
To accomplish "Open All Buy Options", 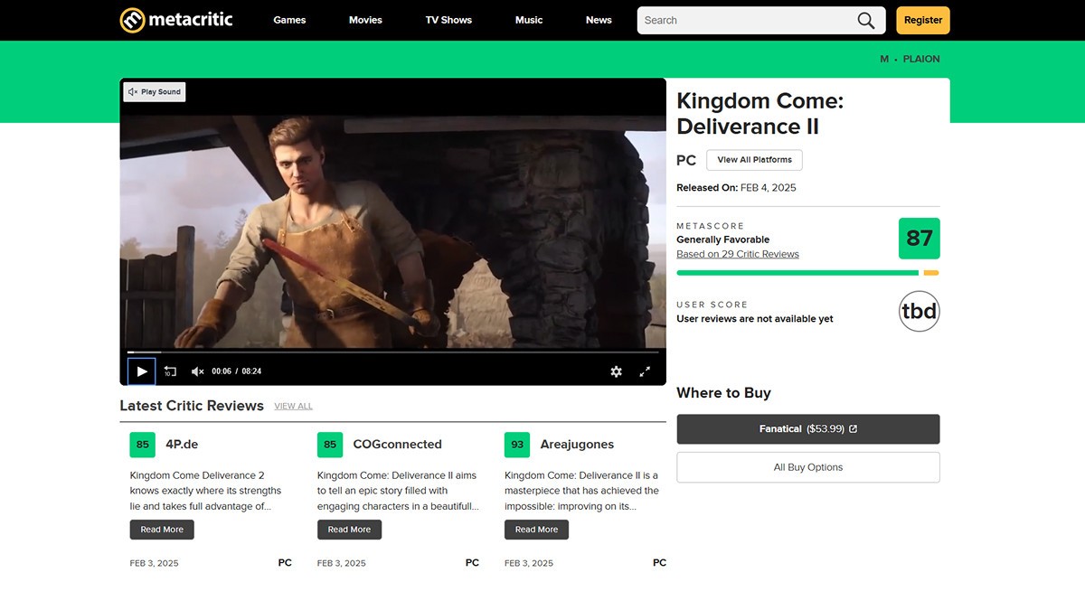I will 808,467.
